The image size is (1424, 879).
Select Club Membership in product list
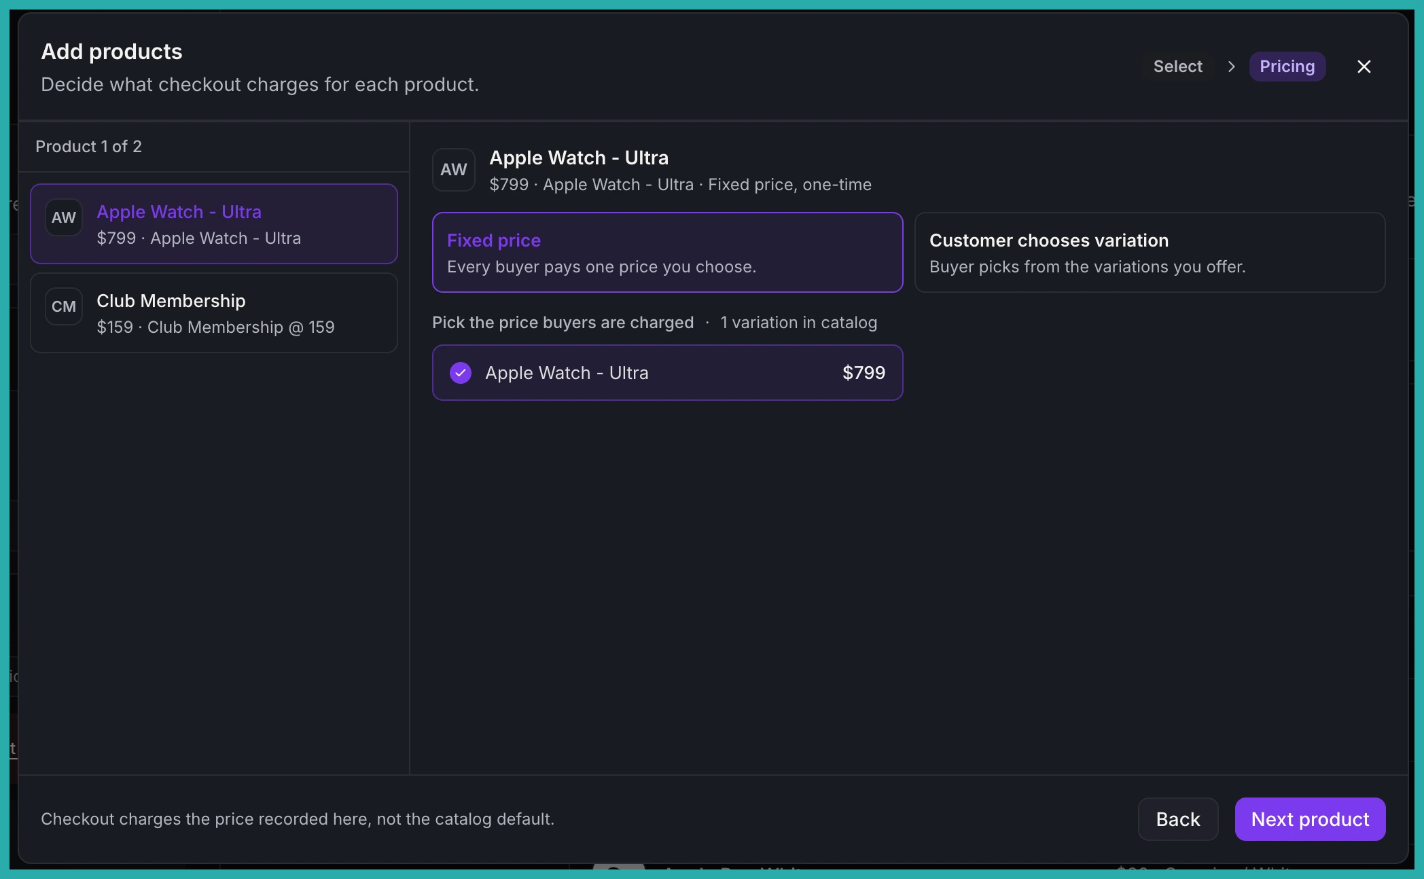[x=214, y=312]
